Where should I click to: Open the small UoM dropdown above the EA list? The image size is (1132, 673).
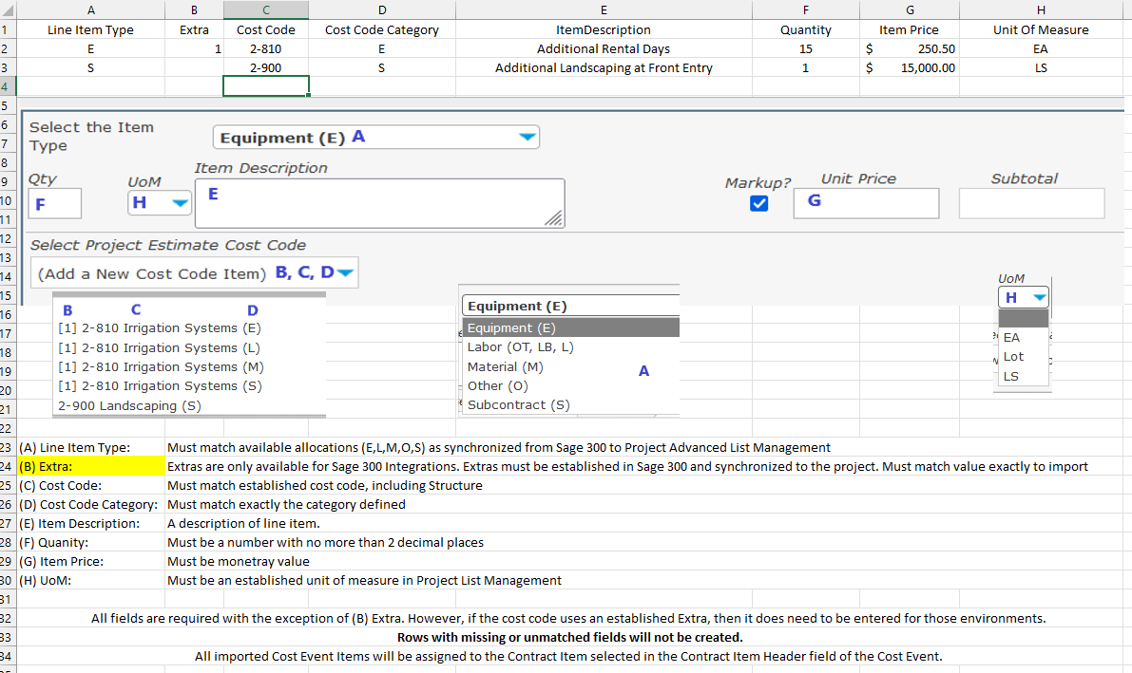pyautogui.click(x=1023, y=297)
